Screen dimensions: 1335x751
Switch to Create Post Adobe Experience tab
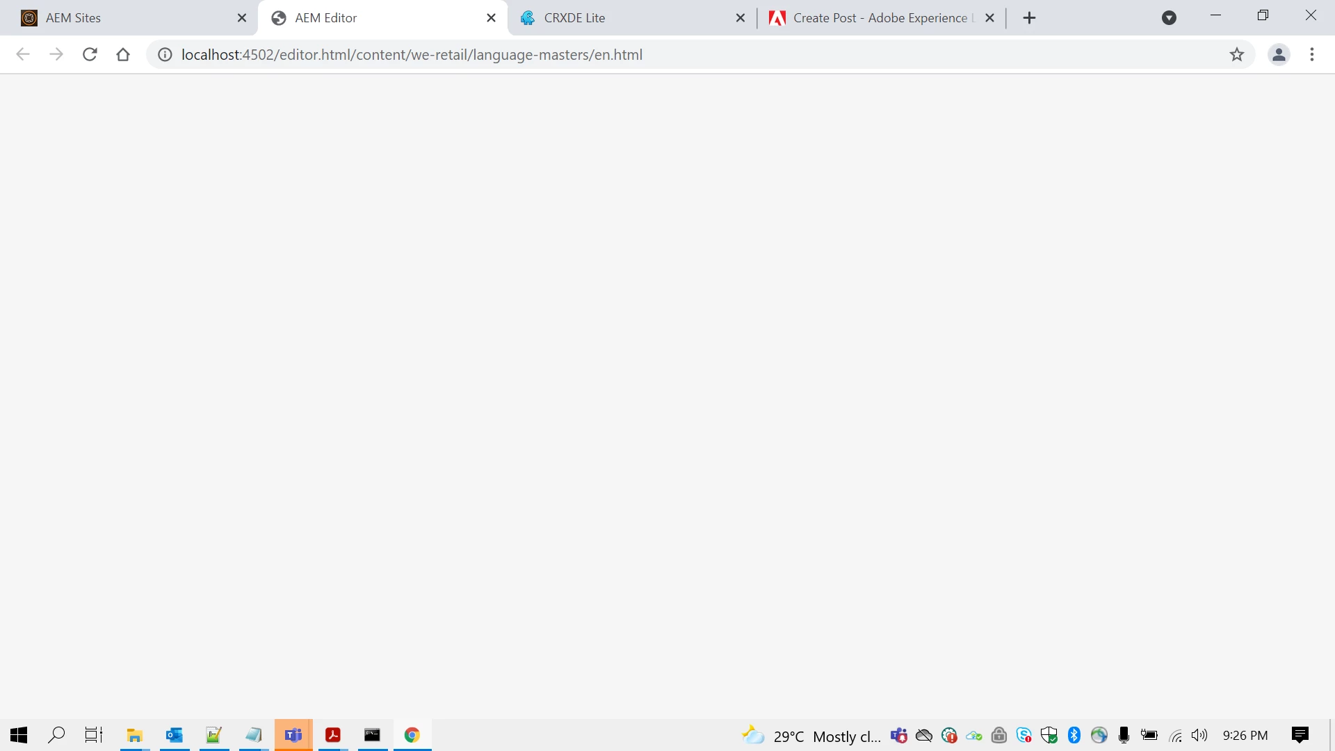(880, 18)
